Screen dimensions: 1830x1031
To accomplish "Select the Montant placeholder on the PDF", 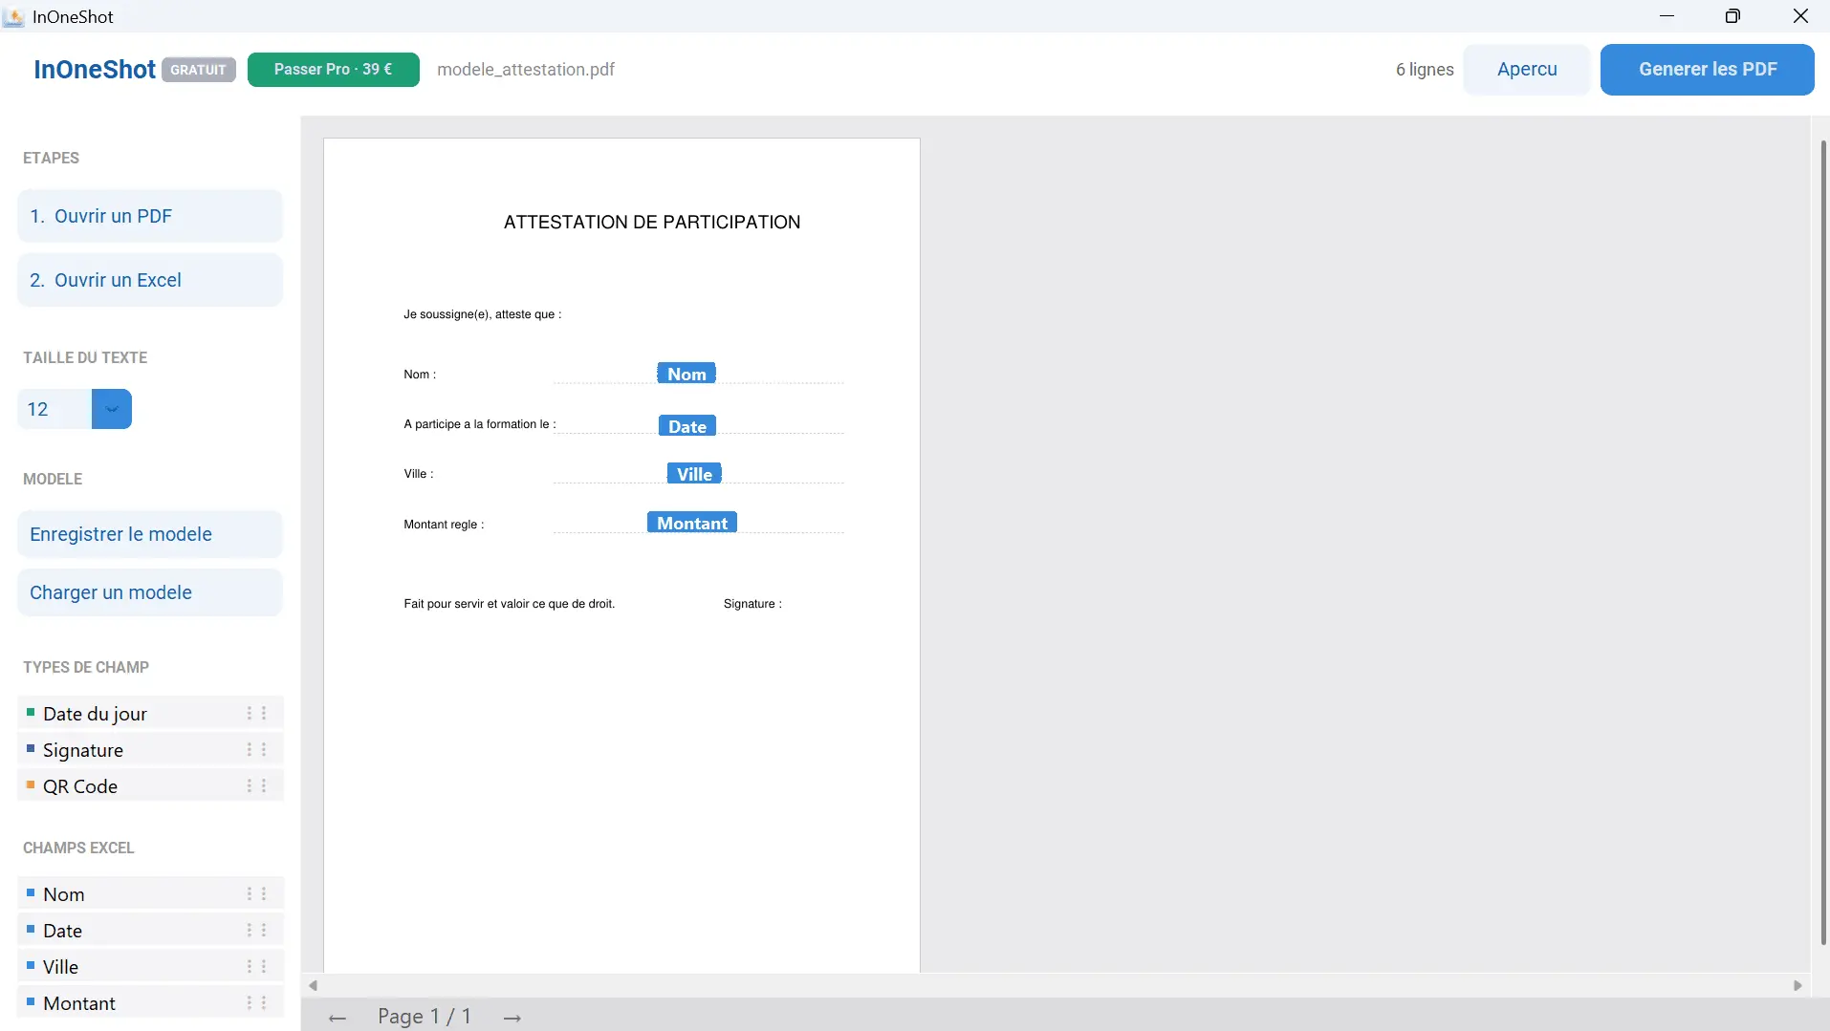I will click(692, 523).
